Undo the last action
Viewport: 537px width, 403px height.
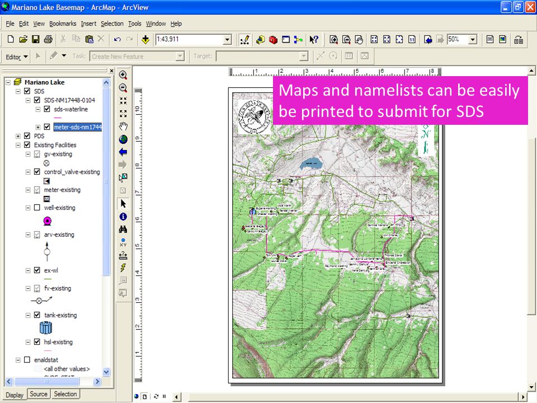tap(117, 39)
